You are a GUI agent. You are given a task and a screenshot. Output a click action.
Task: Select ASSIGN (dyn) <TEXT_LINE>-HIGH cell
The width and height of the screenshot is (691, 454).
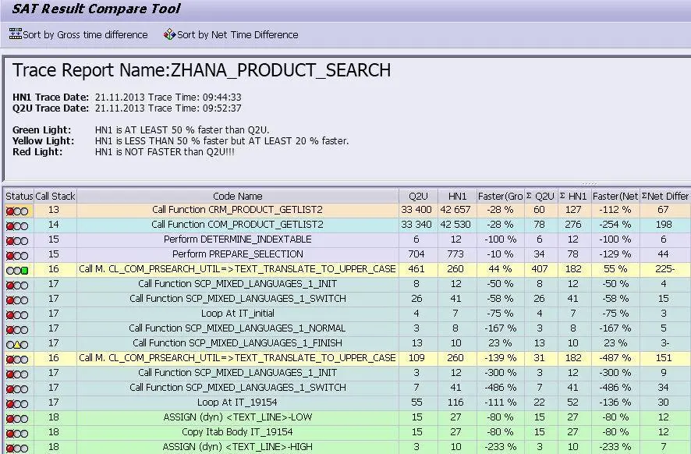(x=238, y=447)
